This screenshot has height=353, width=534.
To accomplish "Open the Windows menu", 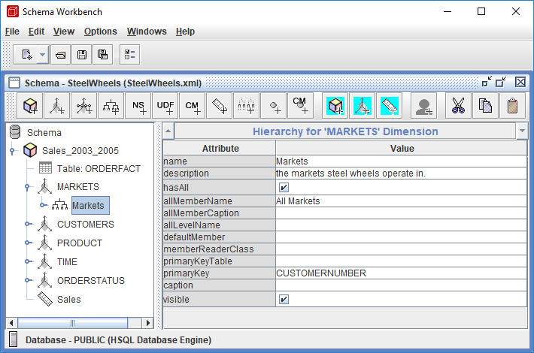I will 147,32.
